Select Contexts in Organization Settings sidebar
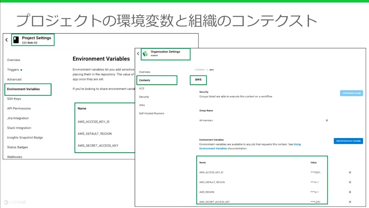Viewport: 369px width, 208px height. (x=157, y=80)
